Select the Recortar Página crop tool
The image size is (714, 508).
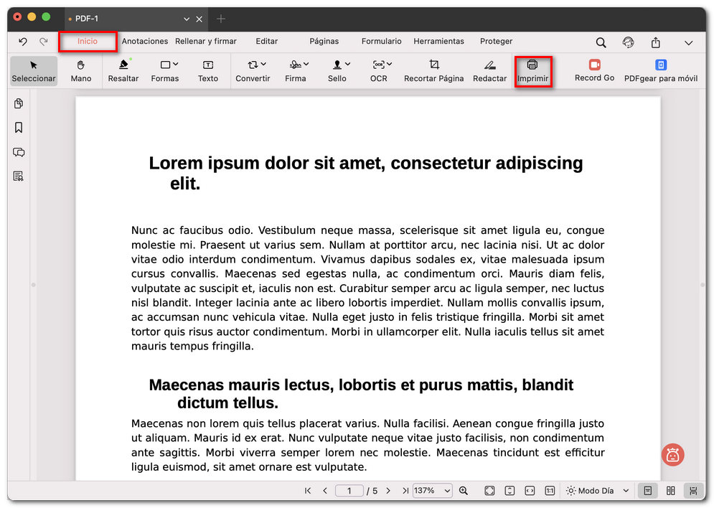pos(433,71)
